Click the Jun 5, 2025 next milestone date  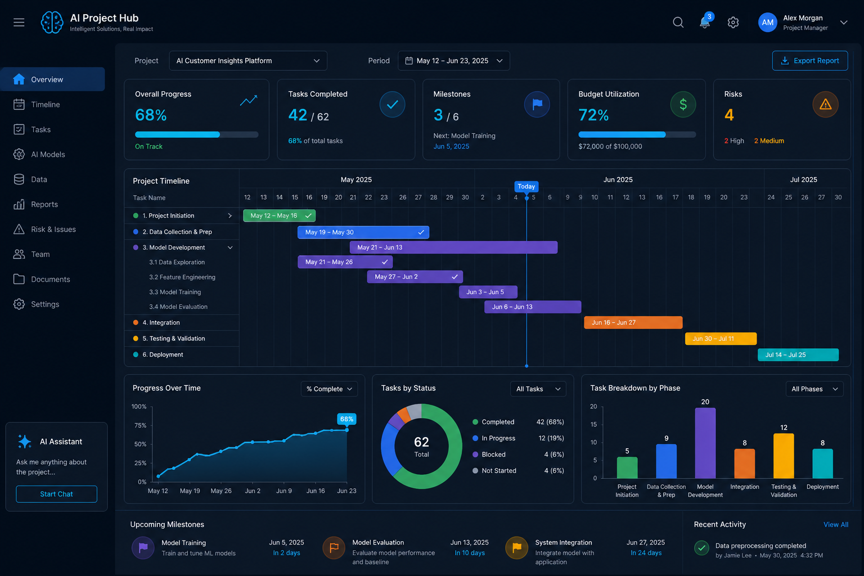pos(451,146)
